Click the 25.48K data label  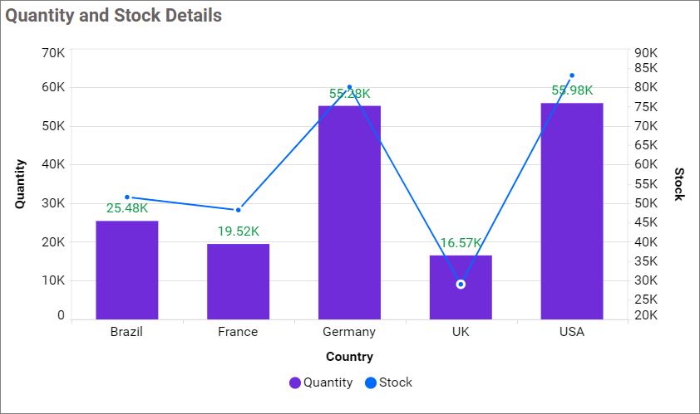tap(127, 208)
